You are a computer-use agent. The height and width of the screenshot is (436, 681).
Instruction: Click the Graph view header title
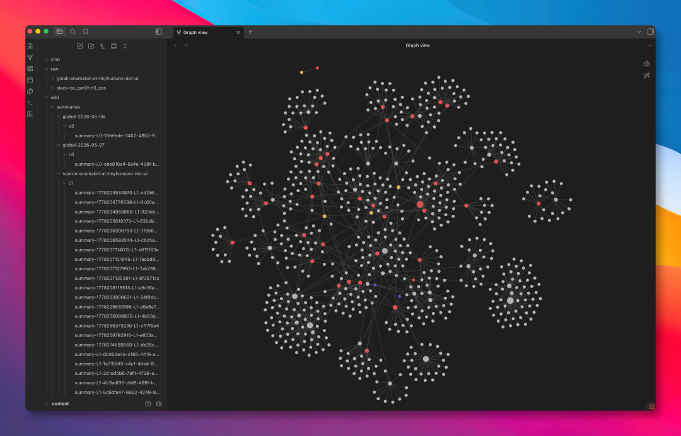point(417,45)
